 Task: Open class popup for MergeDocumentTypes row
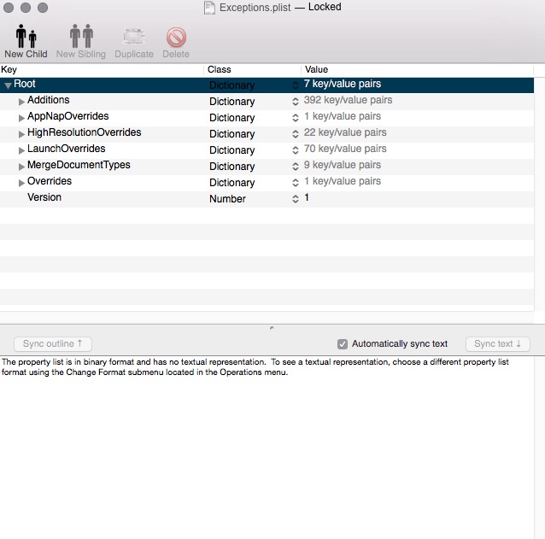point(295,166)
